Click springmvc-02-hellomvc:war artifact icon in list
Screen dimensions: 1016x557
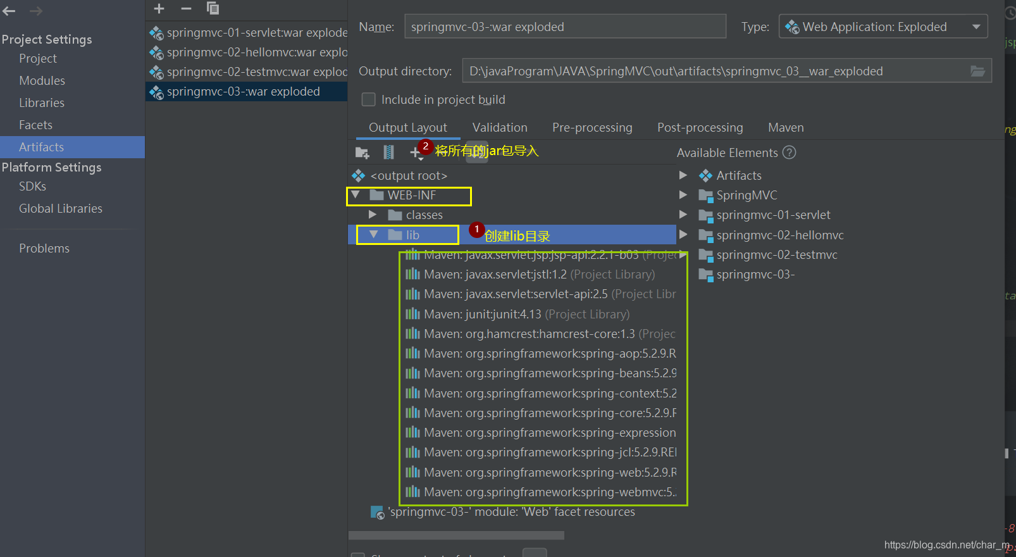156,52
